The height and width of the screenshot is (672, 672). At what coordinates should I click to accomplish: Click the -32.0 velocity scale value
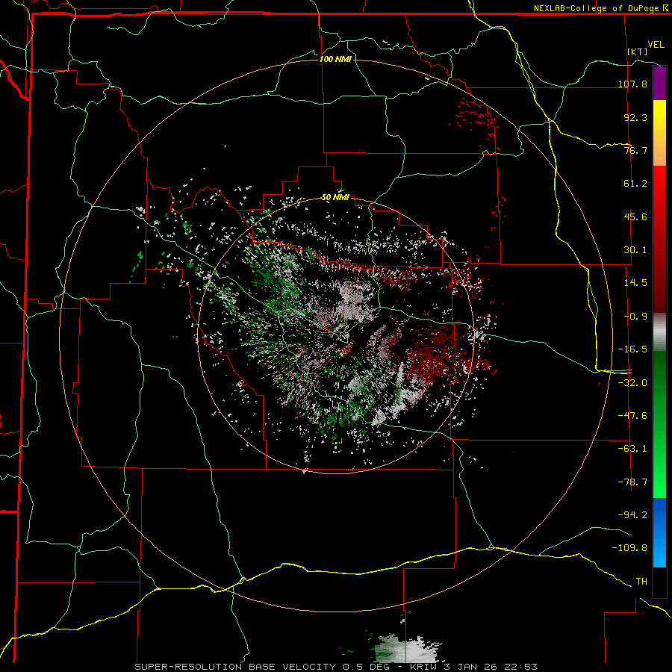coord(632,382)
